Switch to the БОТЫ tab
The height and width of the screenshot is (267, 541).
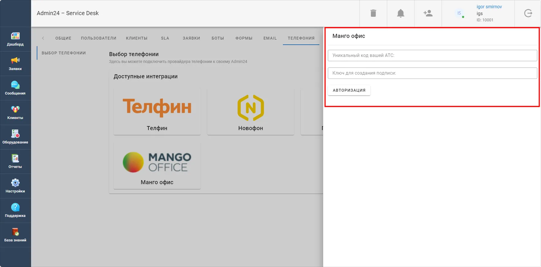click(x=218, y=38)
